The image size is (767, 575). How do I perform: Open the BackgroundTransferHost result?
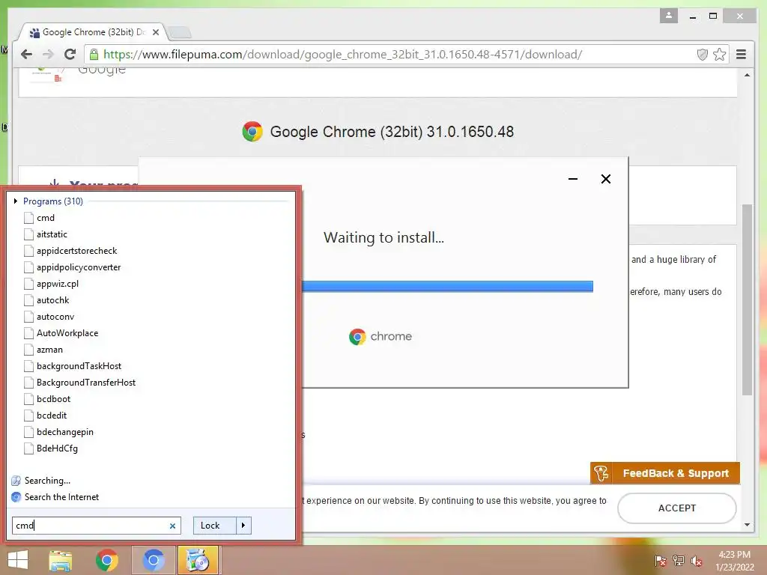tap(86, 383)
